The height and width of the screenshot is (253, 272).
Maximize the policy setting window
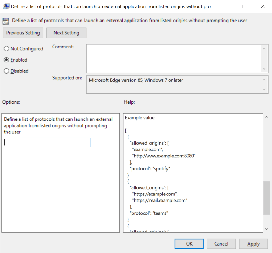(244, 7)
